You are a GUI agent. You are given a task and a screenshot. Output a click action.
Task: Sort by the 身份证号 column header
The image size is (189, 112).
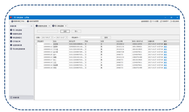tap(77, 41)
